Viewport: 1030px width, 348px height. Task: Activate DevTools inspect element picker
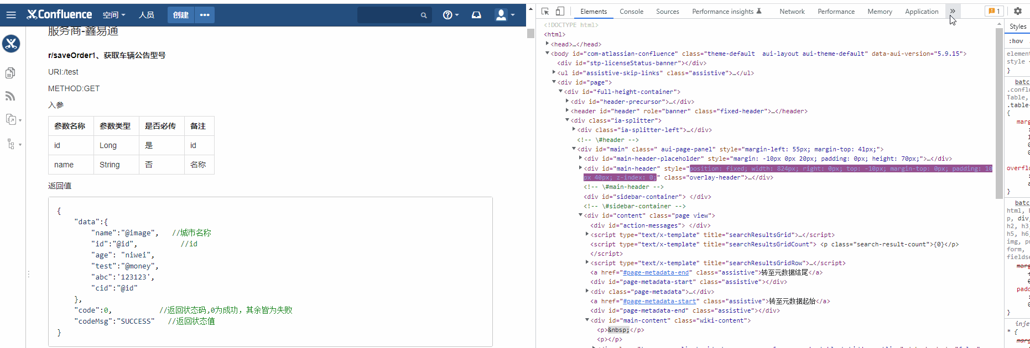(545, 11)
